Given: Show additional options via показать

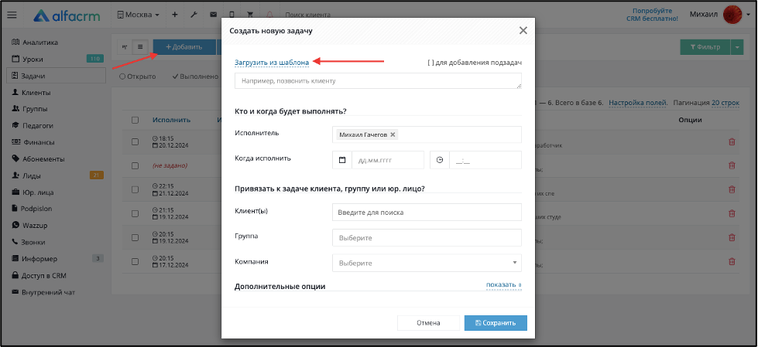Looking at the screenshot, I should point(504,284).
